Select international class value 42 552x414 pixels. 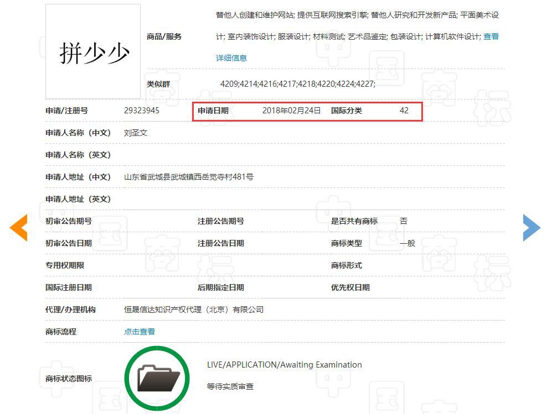pos(404,111)
